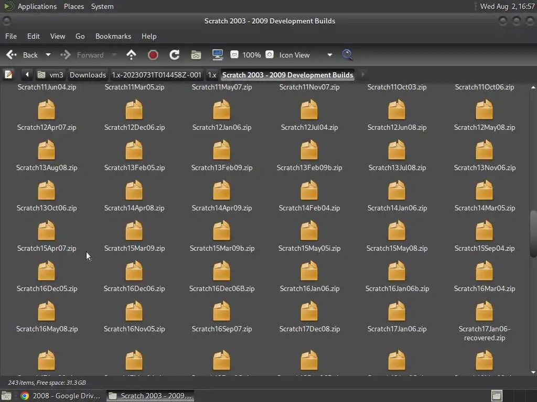The image size is (537, 402).
Task: Select the Scratch12Dec06.zip archive icon
Action: point(134,109)
